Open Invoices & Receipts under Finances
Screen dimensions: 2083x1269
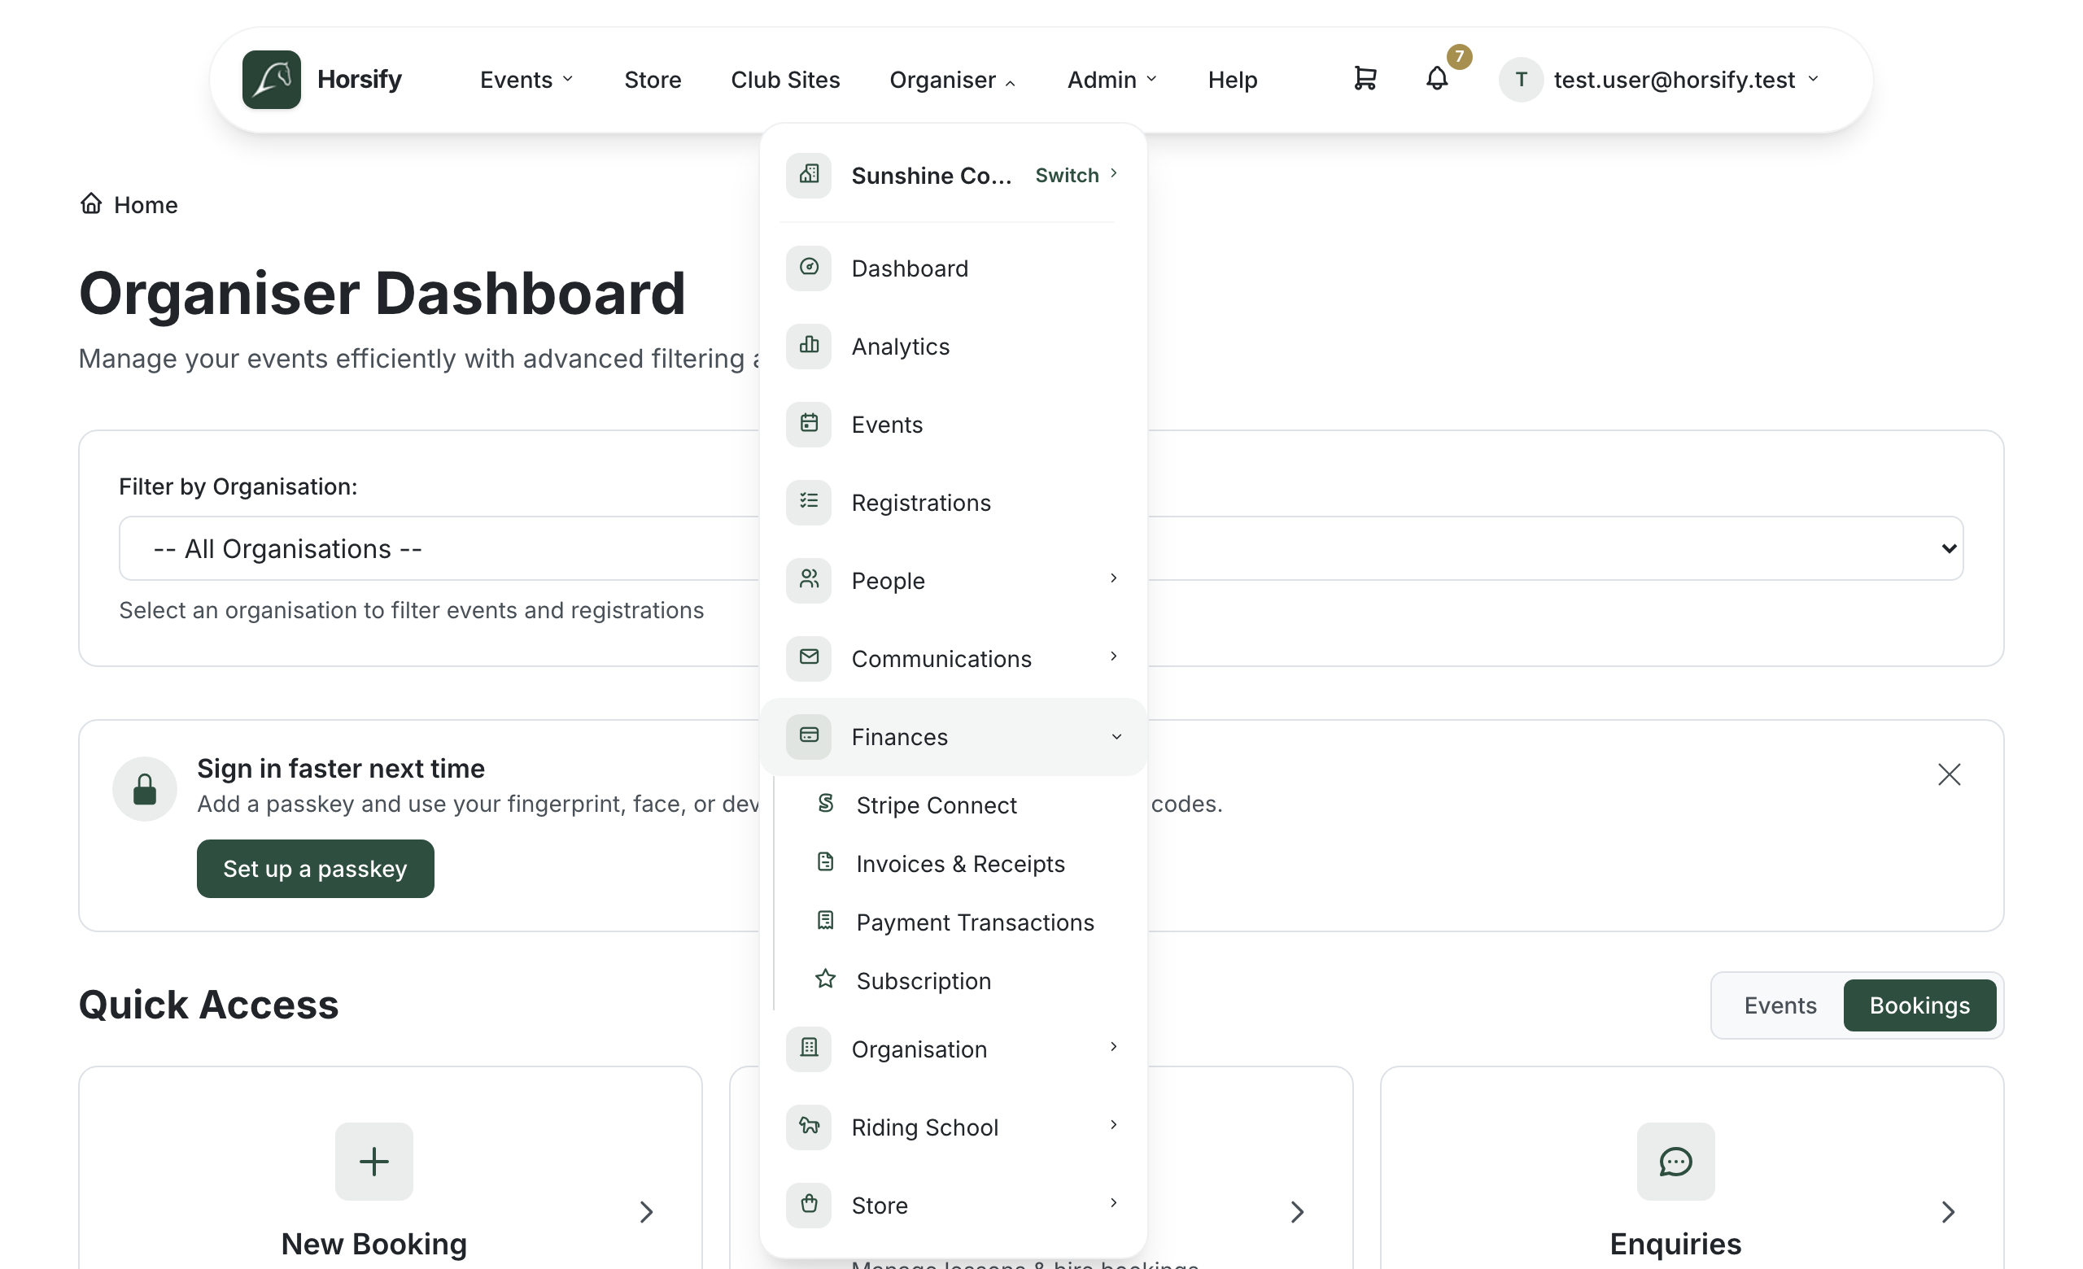click(959, 862)
